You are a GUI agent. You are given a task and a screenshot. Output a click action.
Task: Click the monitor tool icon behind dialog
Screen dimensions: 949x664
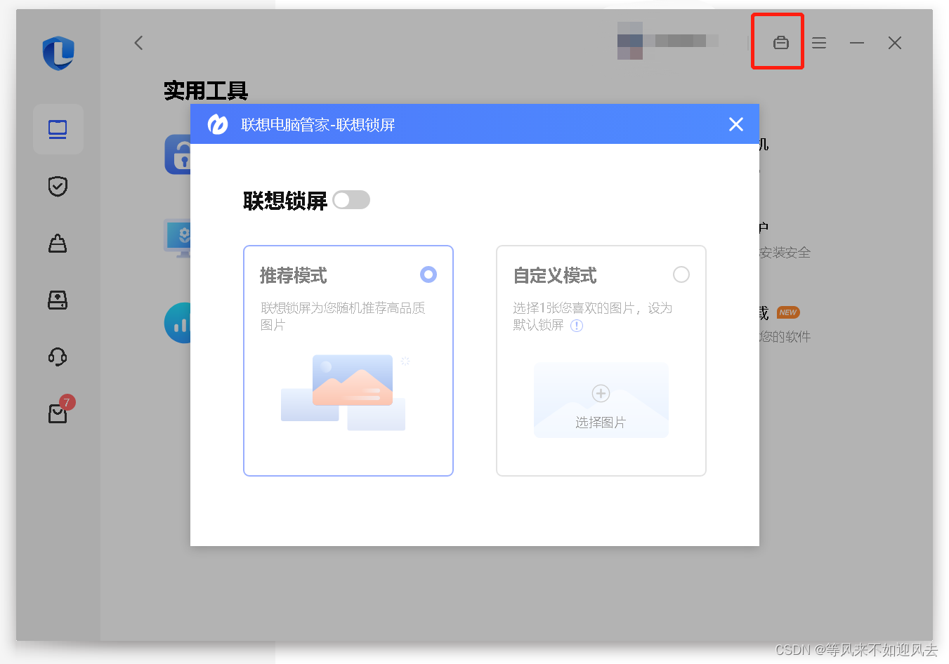178,238
